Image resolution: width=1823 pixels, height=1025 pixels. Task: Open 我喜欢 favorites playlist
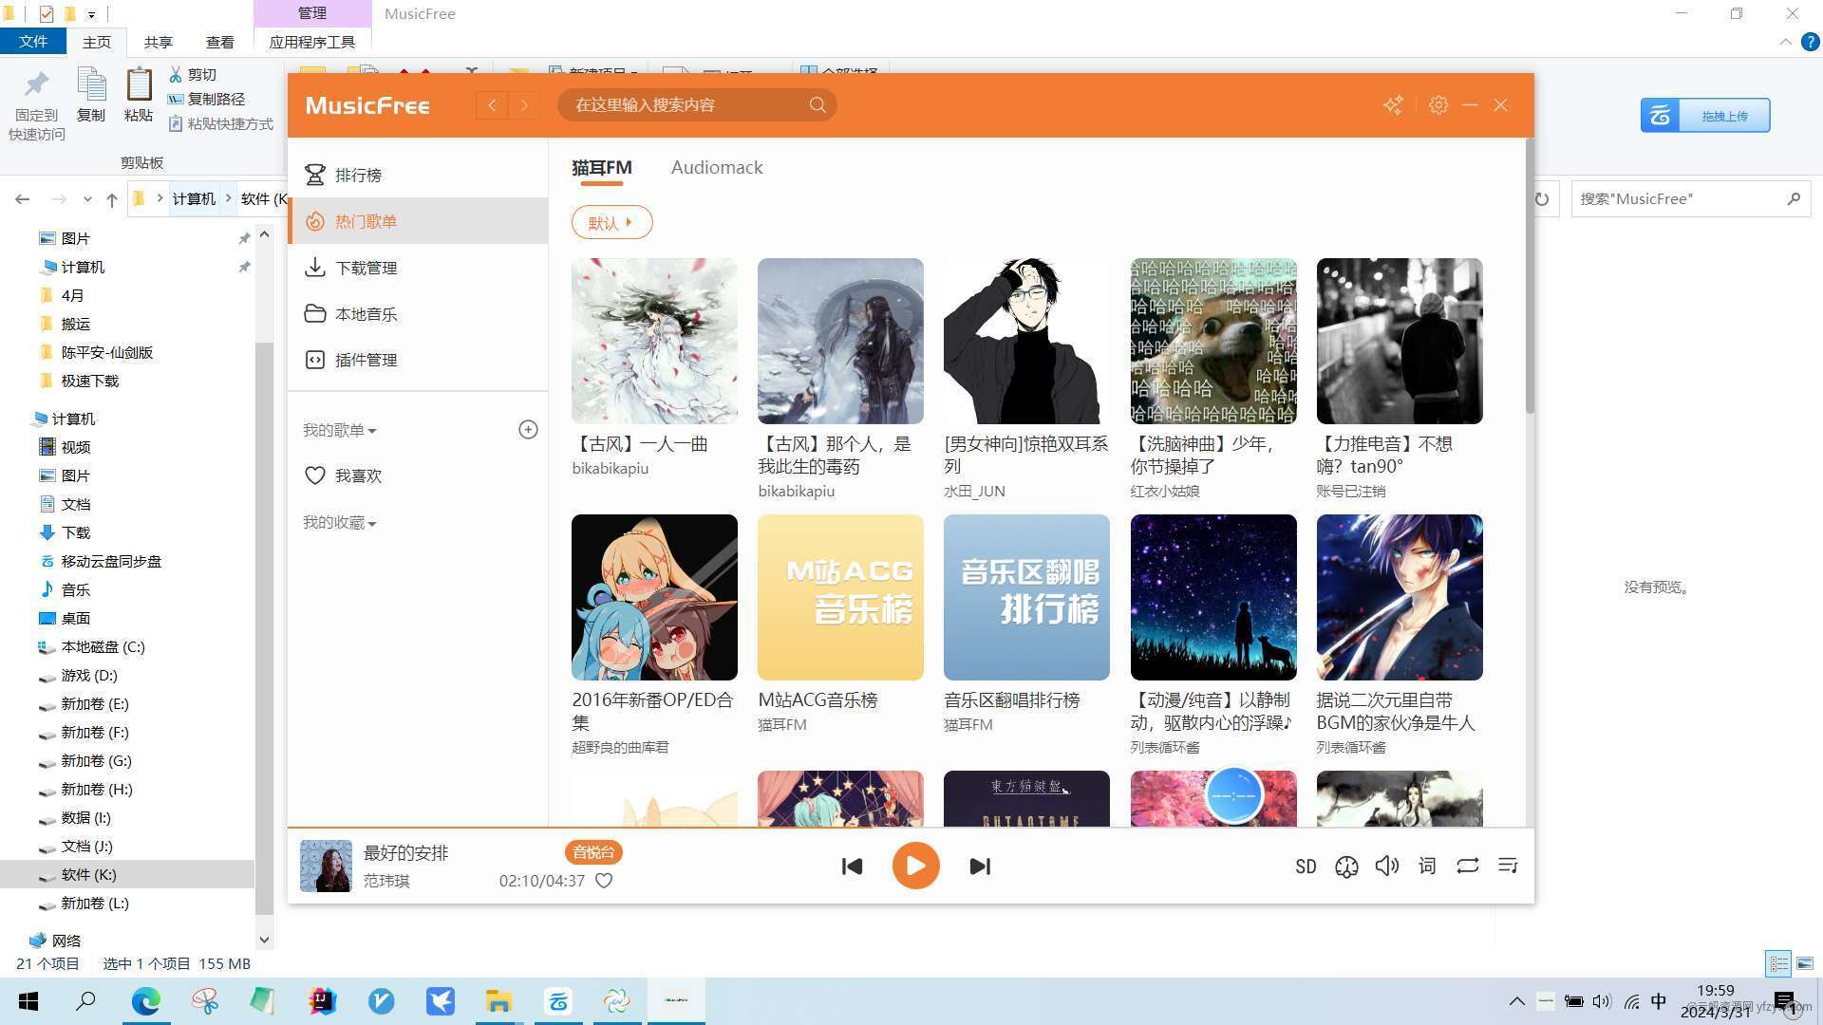418,475
